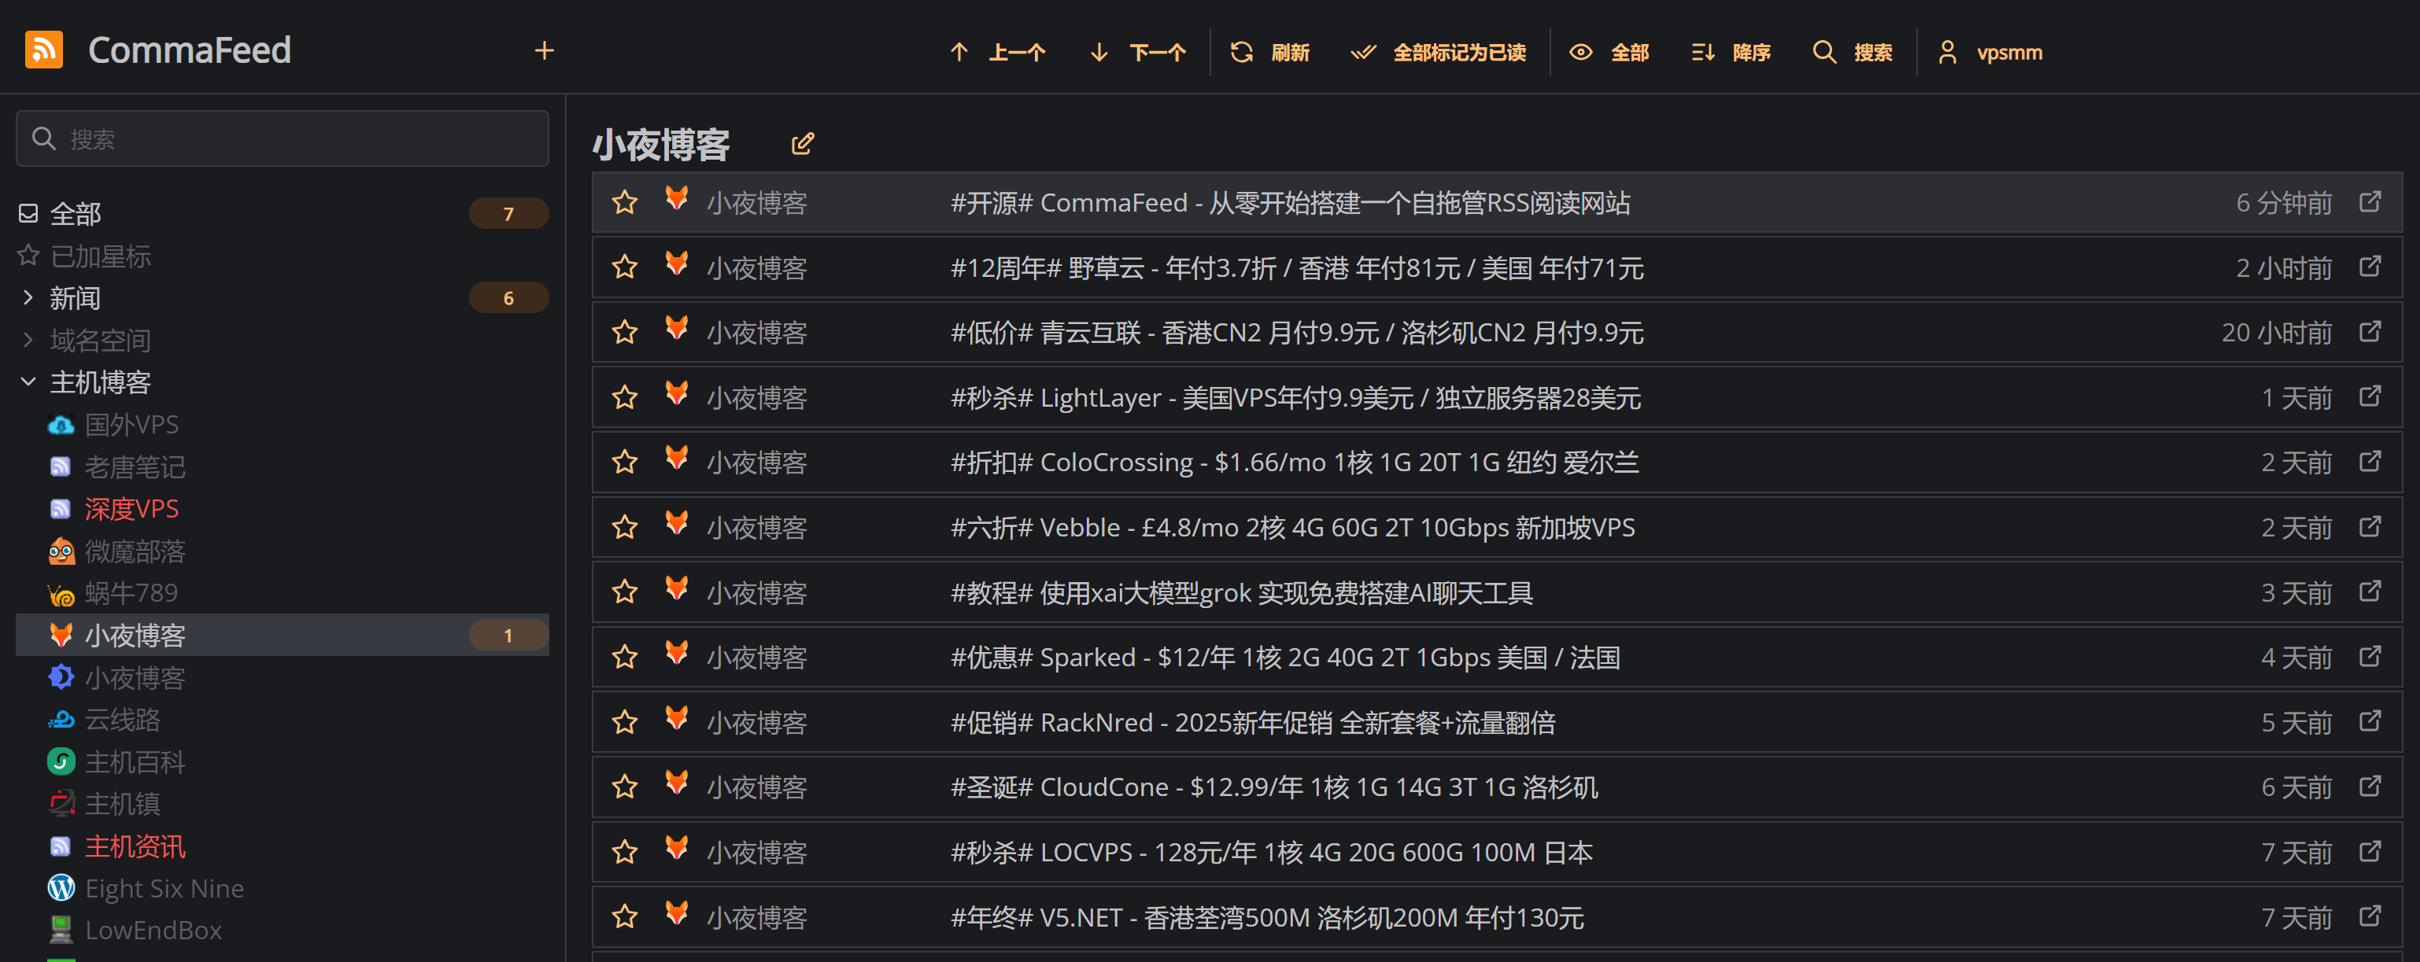Open the 深度VPS feed
Screen dimensions: 2420x962
282,509
